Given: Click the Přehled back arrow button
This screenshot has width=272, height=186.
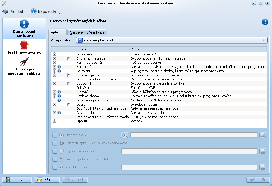Looking at the screenshot, I should [x=13, y=11].
